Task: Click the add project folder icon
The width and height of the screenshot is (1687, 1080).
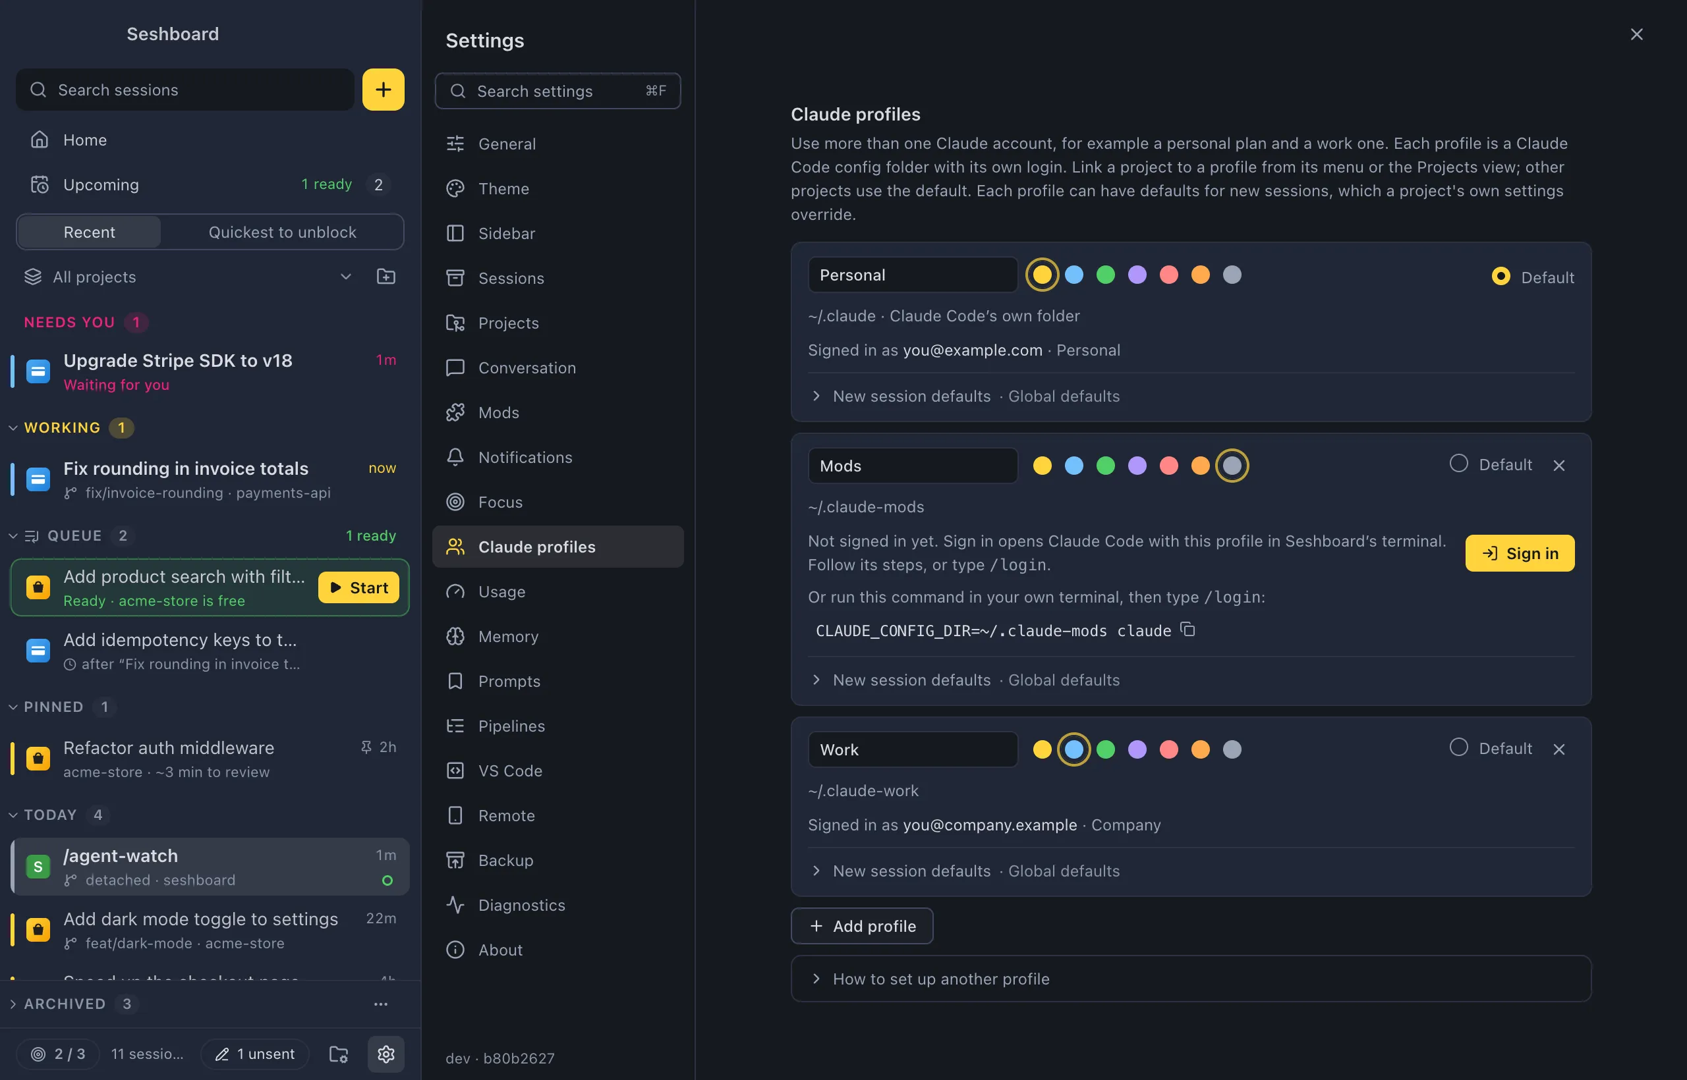Action: [x=386, y=277]
